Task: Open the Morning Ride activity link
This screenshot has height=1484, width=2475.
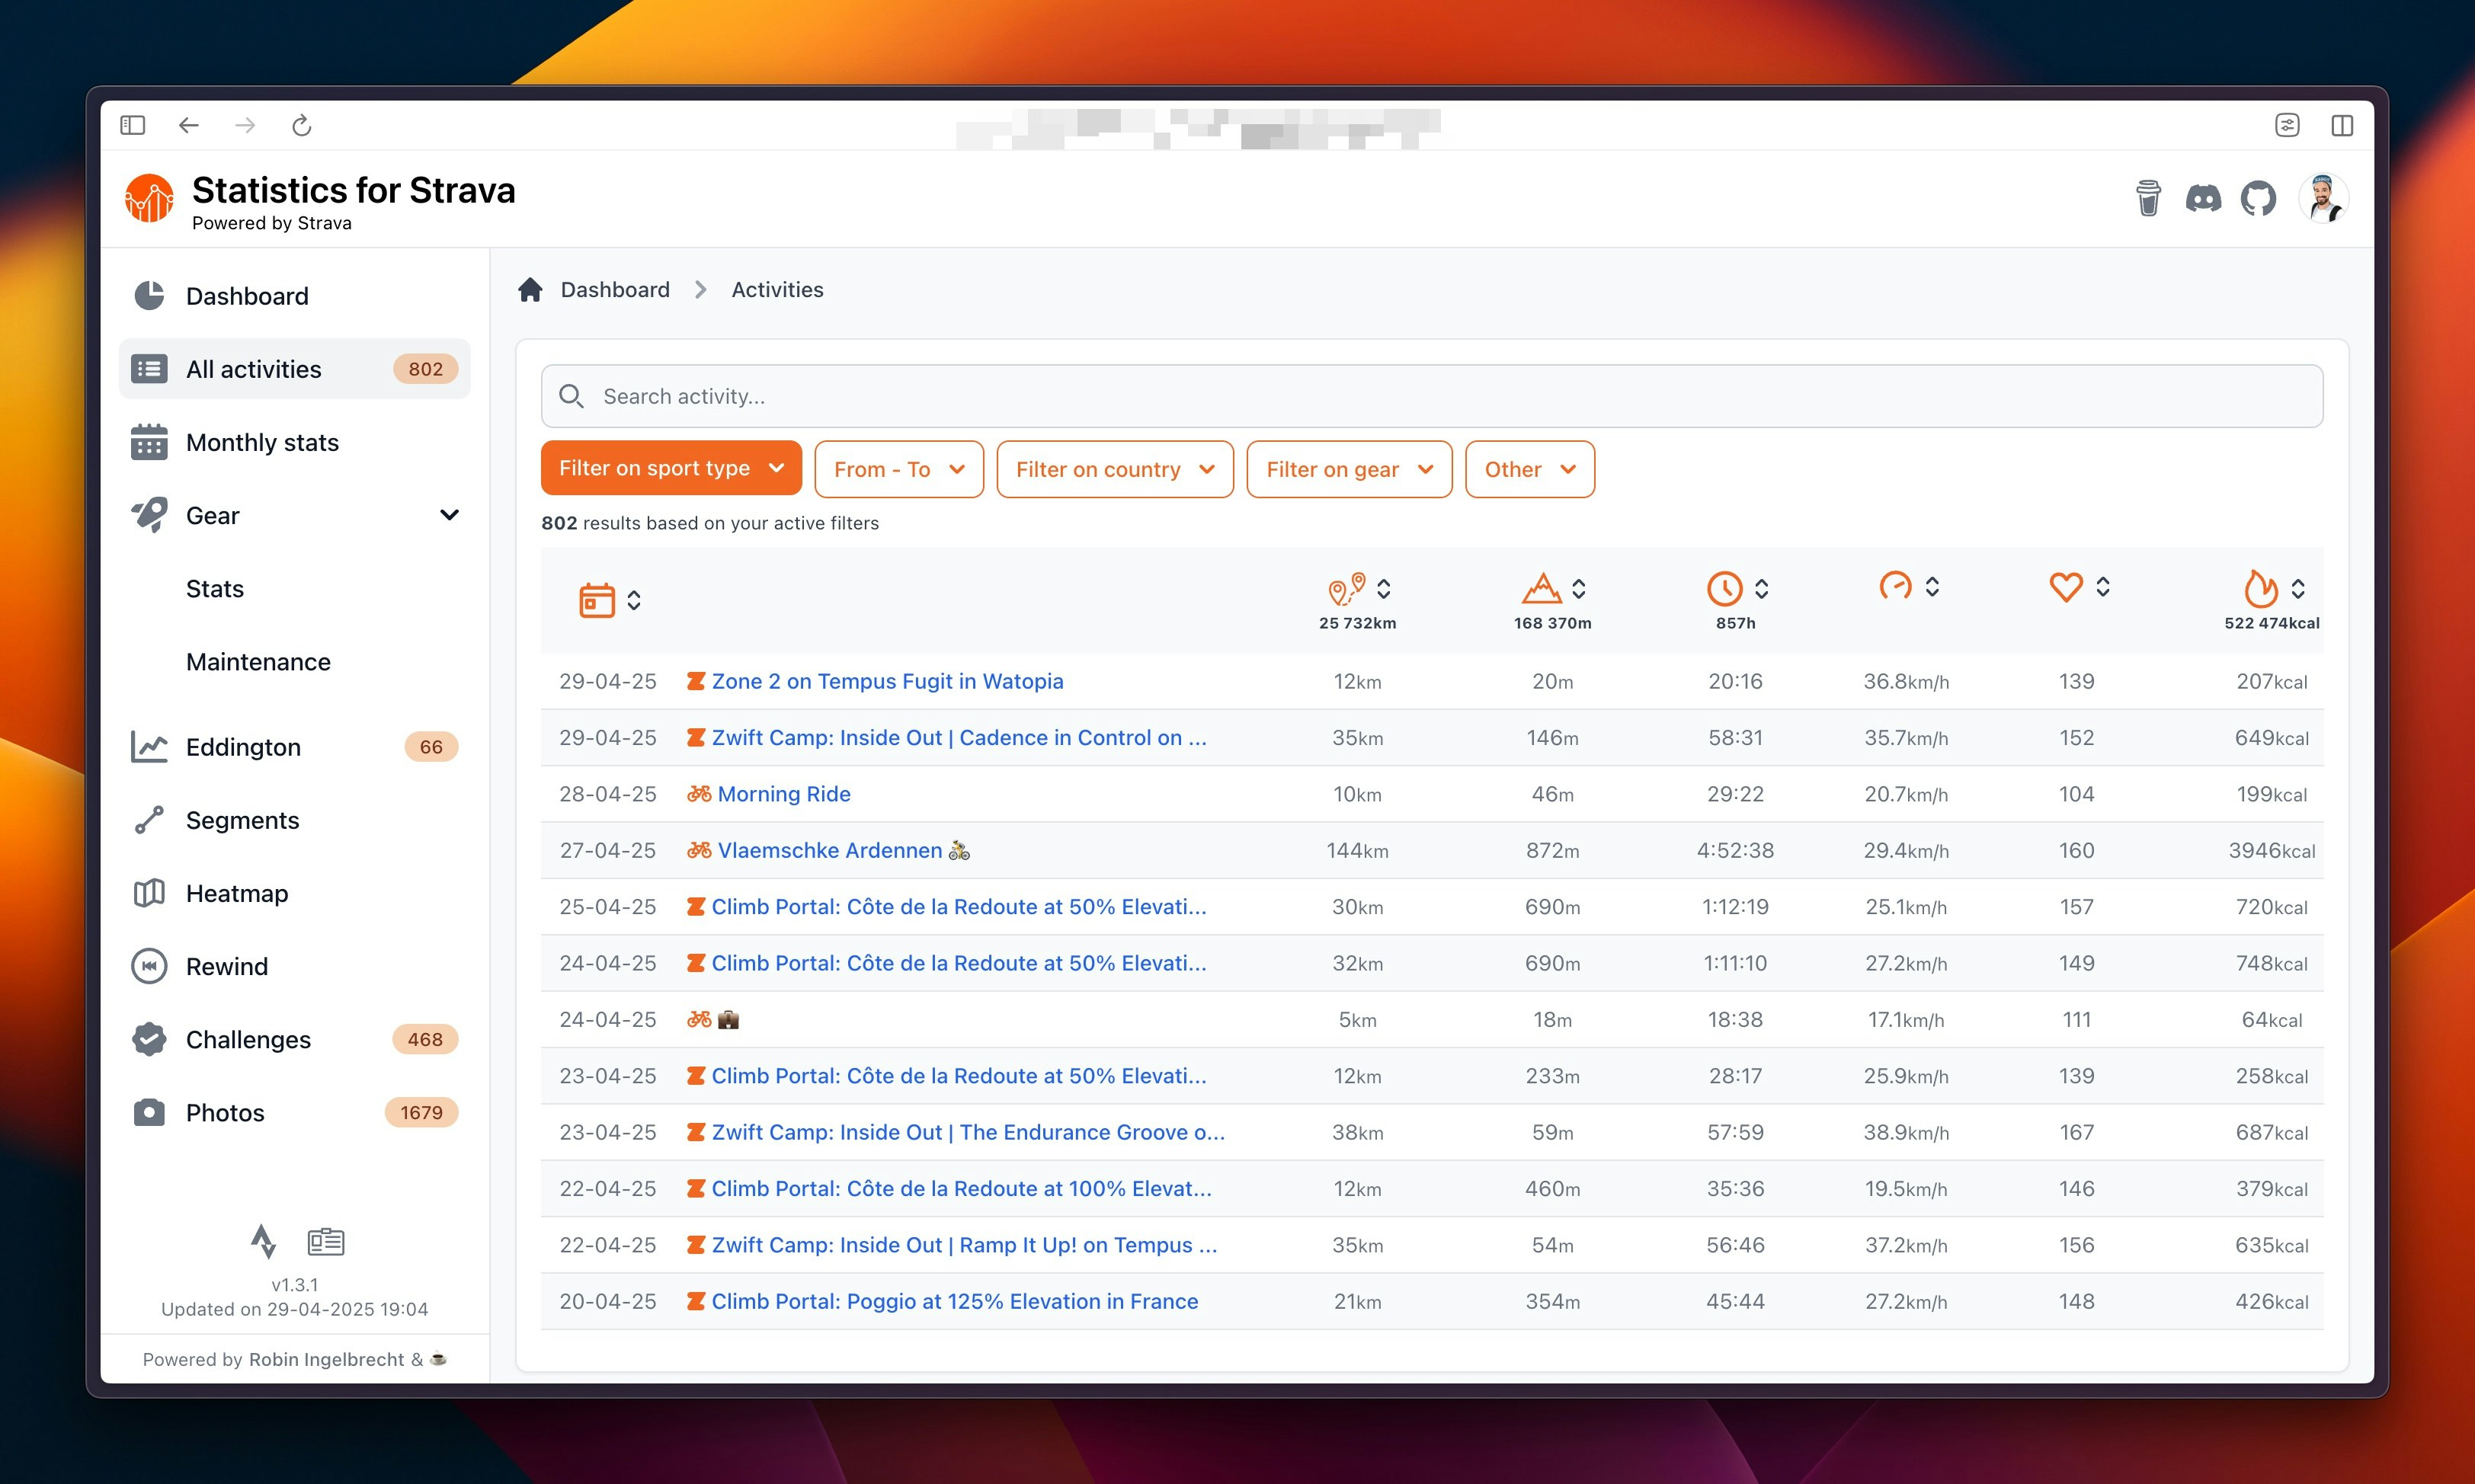Action: pyautogui.click(x=784, y=793)
